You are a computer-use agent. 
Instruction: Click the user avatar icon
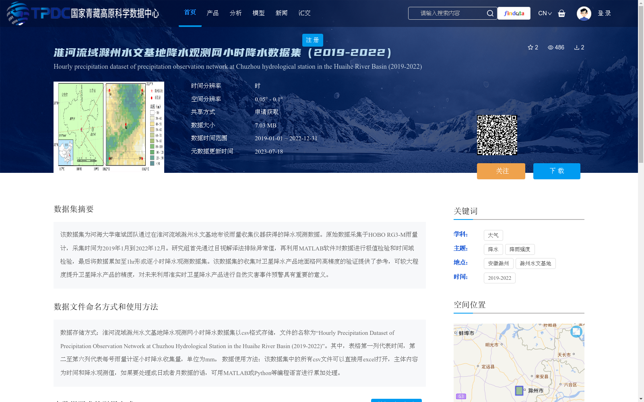click(x=584, y=13)
